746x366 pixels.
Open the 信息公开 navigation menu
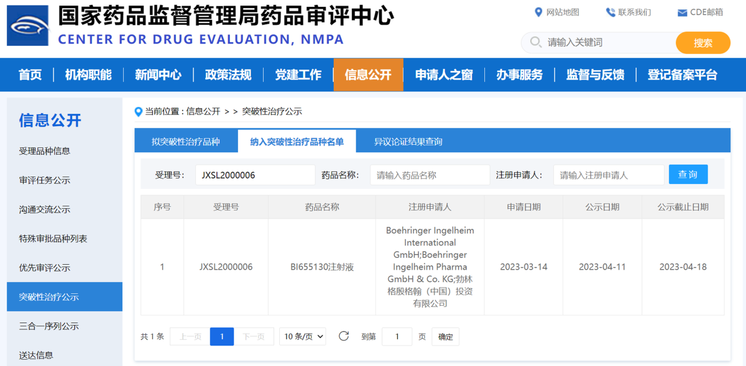(x=368, y=75)
